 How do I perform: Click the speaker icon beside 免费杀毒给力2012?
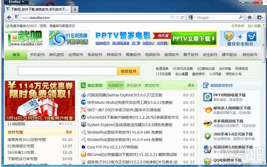[x=7, y=26]
